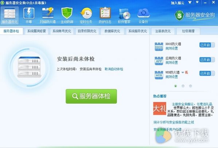This screenshot has width=218, height=148.
Task: Switch to the 数据库优化 tab
Action: point(112,31)
